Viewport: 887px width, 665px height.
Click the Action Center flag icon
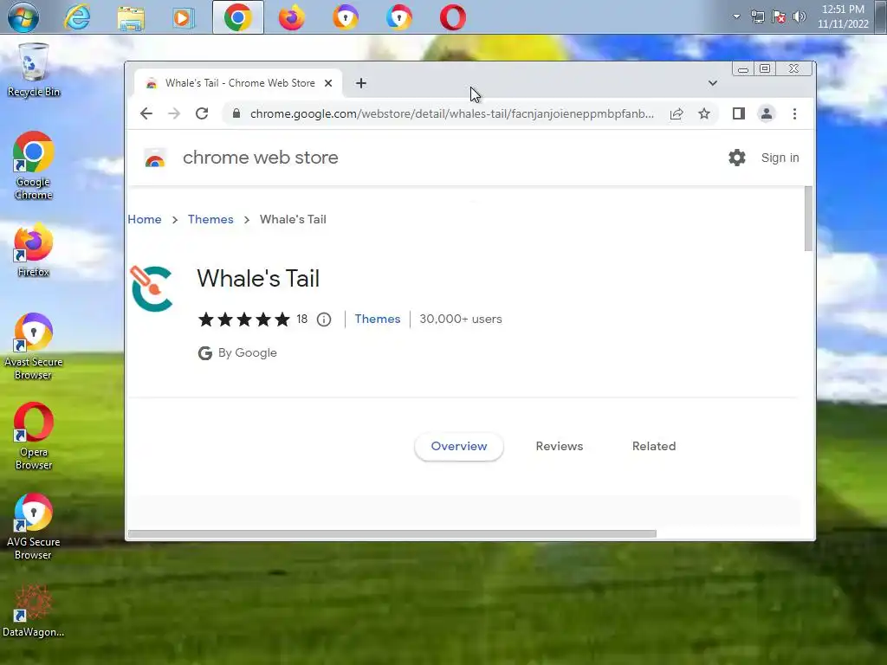[779, 17]
